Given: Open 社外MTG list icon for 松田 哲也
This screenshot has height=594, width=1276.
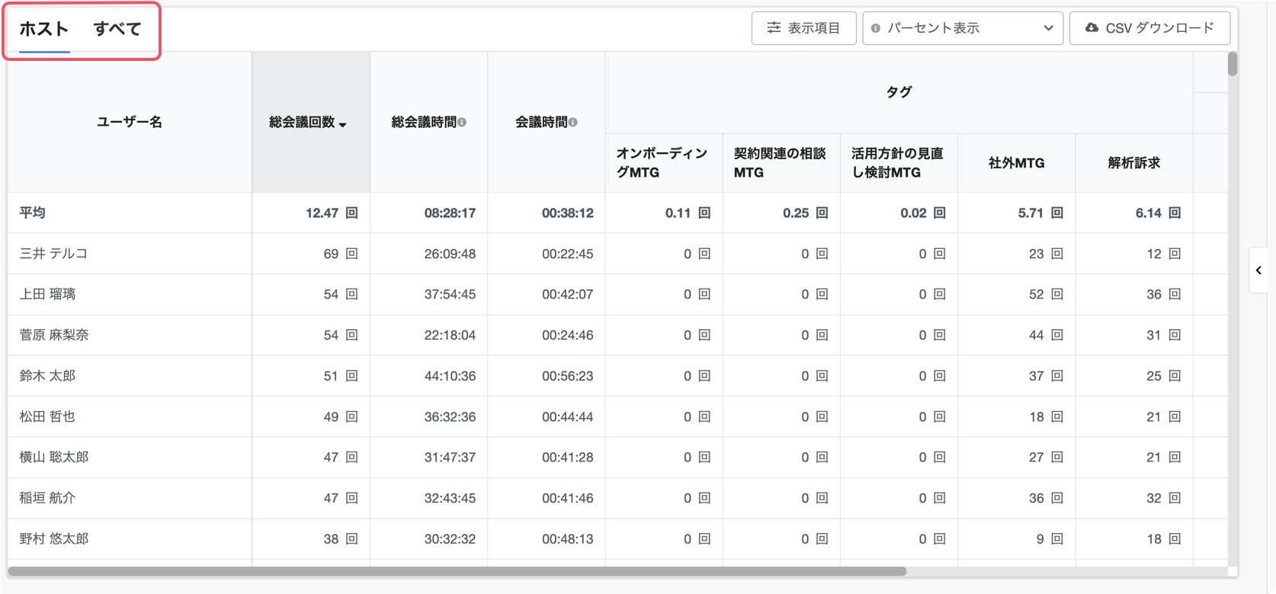Looking at the screenshot, I should click(x=1057, y=417).
